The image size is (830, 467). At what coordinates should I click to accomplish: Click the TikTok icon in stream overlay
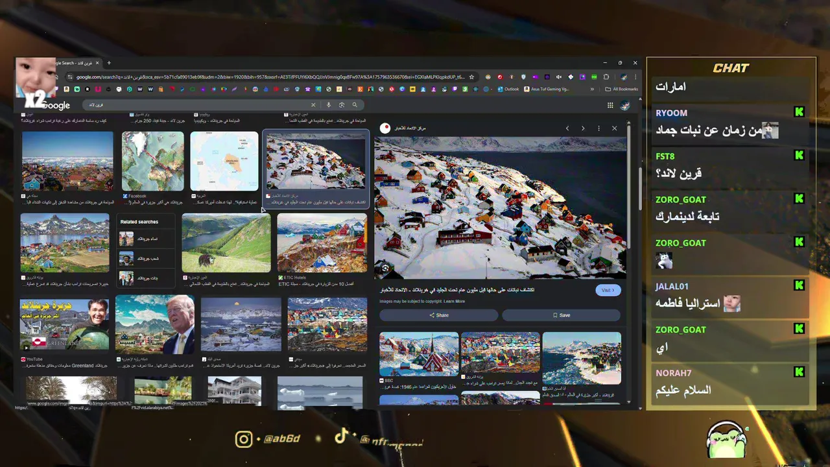pyautogui.click(x=341, y=436)
